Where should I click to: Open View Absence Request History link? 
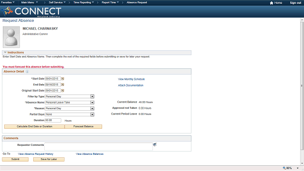tap(36, 154)
